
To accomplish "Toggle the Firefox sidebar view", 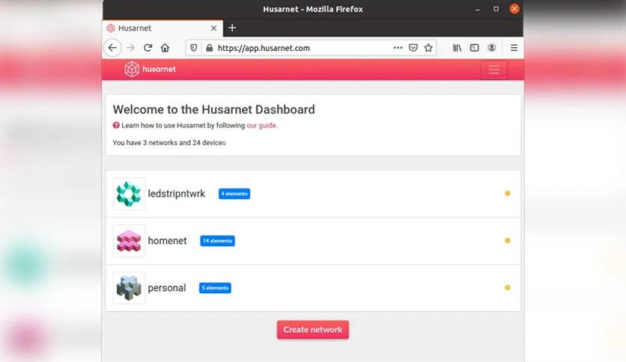I will pyautogui.click(x=474, y=48).
